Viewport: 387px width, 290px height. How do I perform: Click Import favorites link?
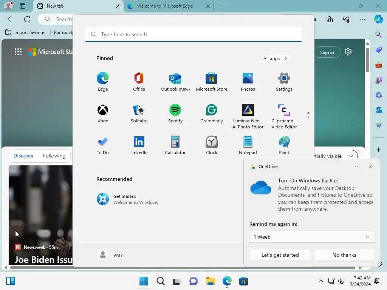[26, 32]
